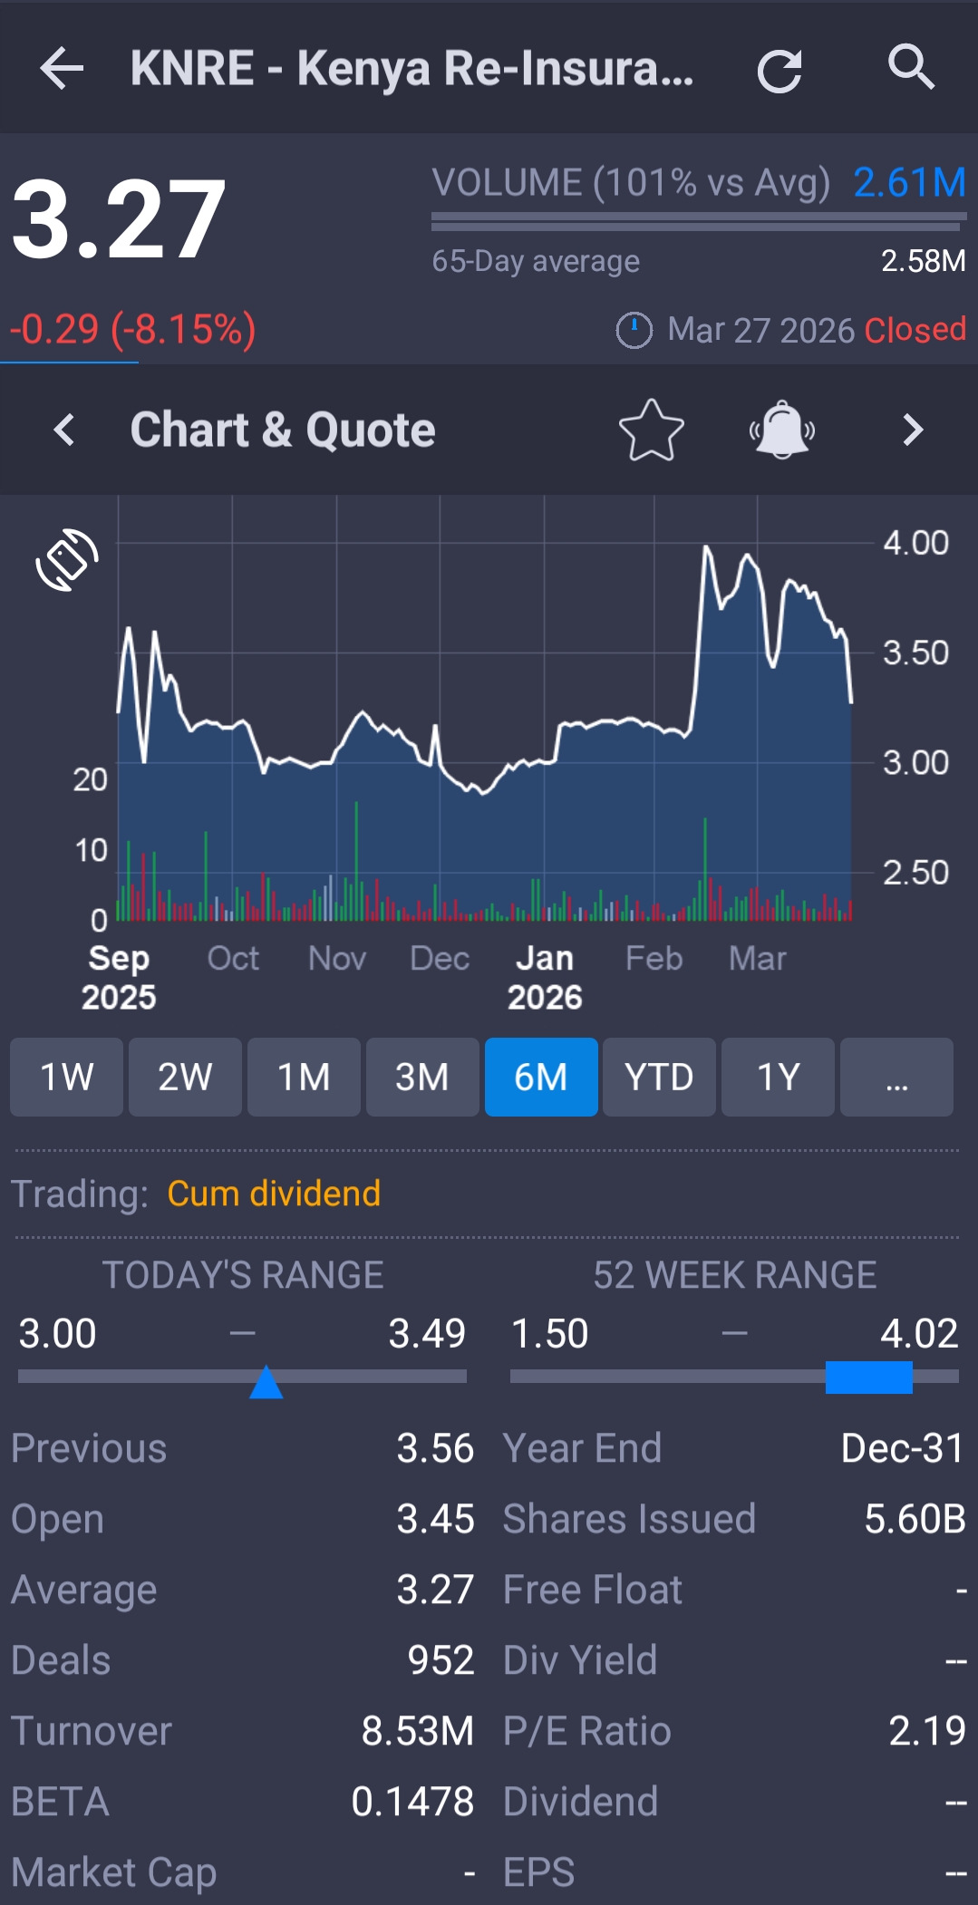Screen dimensions: 978x1905
Task: Set a price alert with bell icon
Action: 781,430
